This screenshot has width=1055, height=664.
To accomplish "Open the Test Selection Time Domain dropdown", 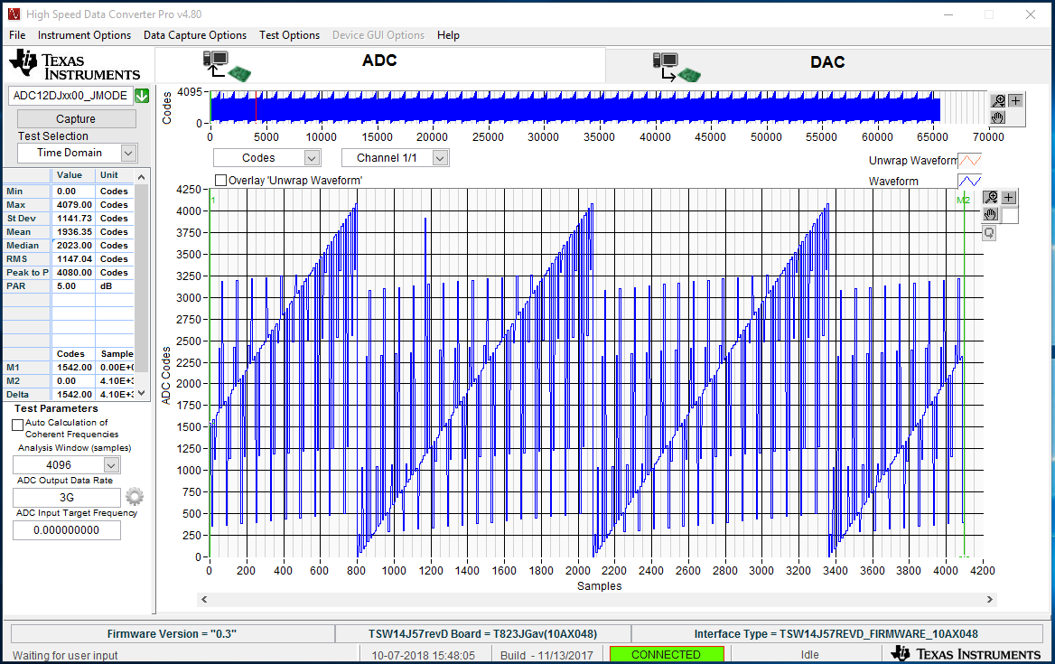I will [128, 154].
